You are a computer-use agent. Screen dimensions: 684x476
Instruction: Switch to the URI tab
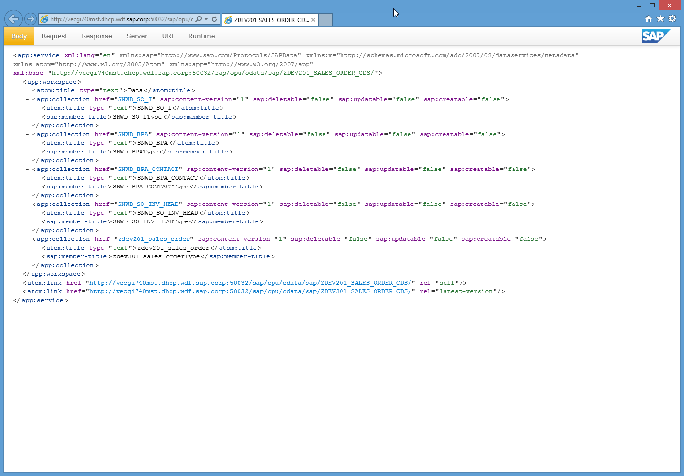tap(168, 36)
